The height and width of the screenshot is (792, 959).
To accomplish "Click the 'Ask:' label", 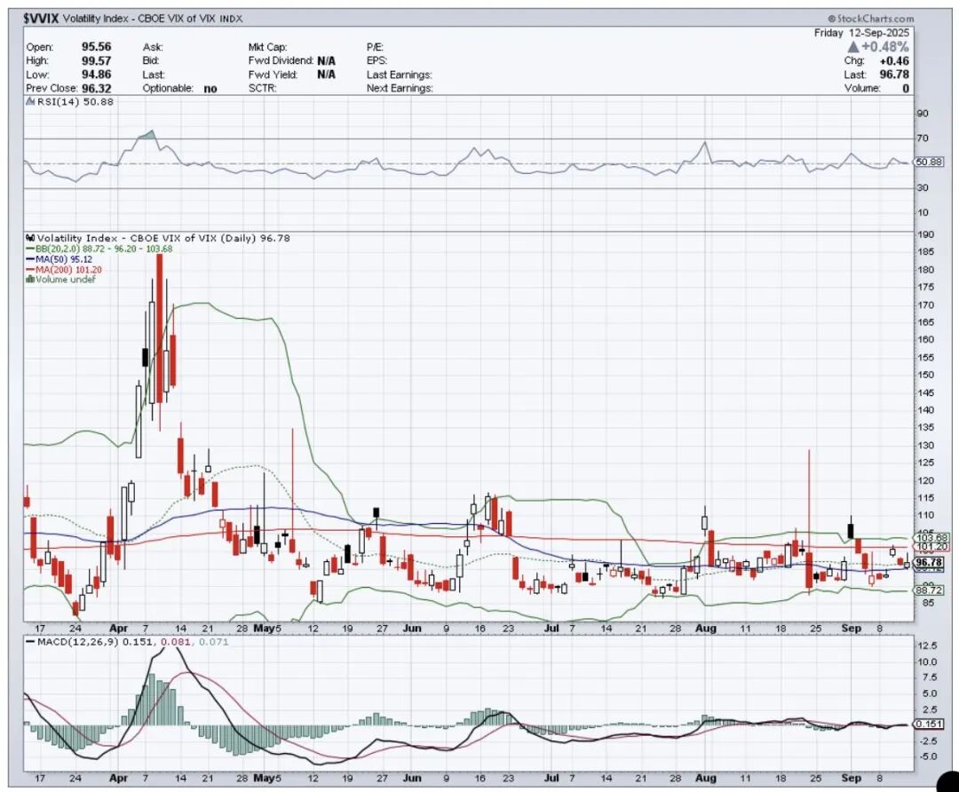I will 153,47.
